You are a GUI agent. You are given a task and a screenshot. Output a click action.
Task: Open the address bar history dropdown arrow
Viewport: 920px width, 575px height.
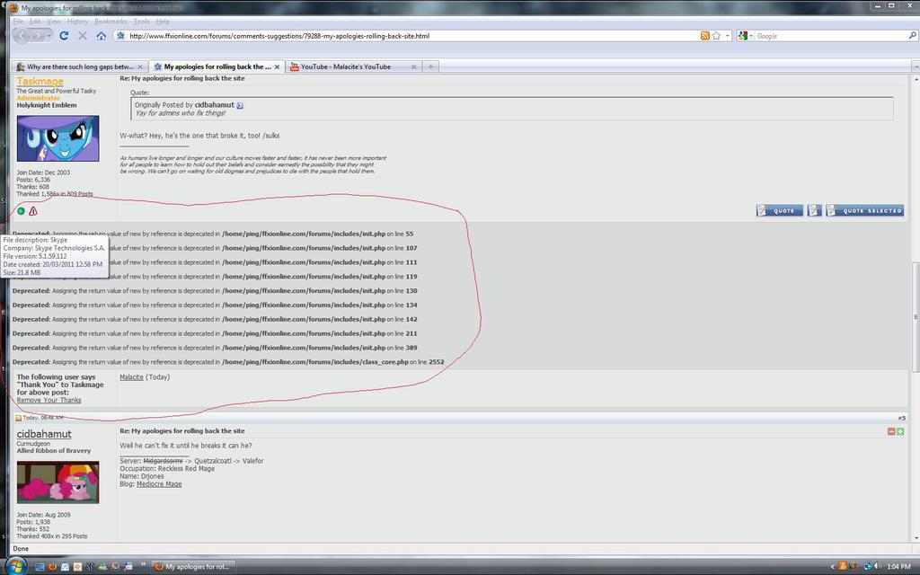pyautogui.click(x=726, y=36)
